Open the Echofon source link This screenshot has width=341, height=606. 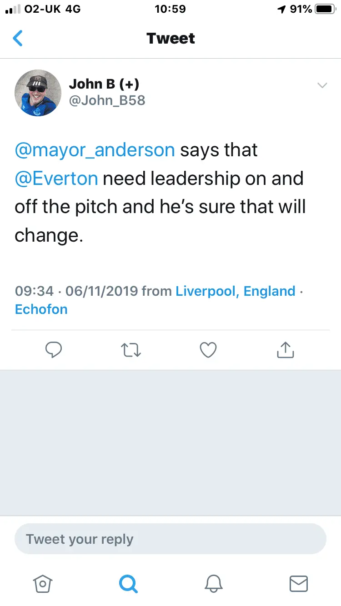[x=41, y=309]
